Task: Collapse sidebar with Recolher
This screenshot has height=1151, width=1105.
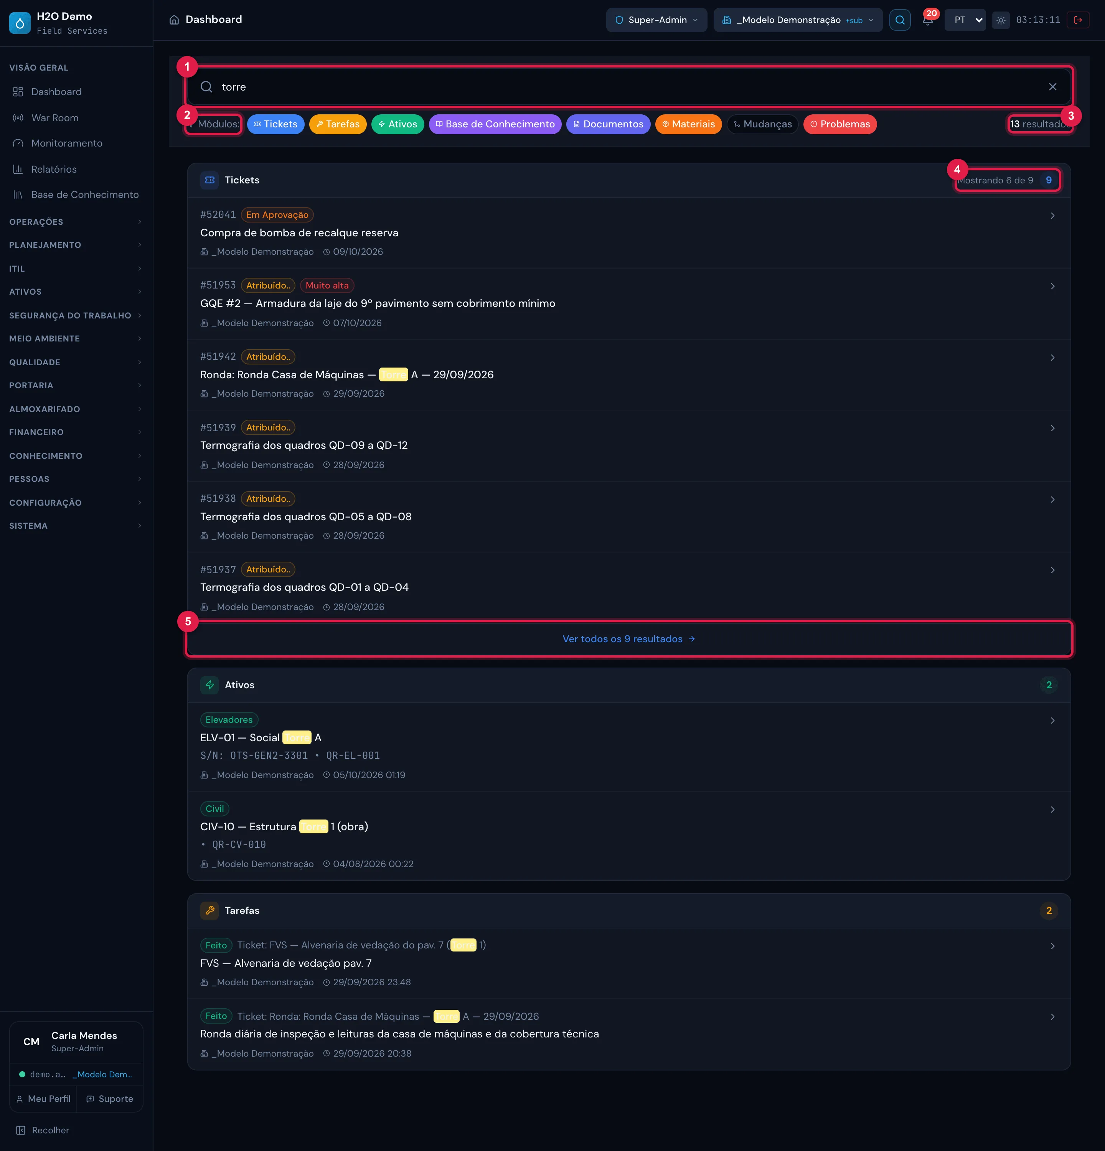Action: tap(43, 1130)
